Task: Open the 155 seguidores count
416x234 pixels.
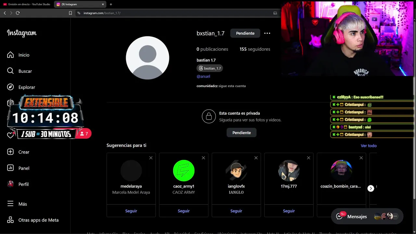Action: (255, 49)
